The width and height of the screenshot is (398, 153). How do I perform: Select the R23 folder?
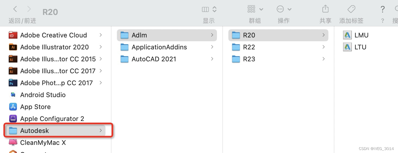pyautogui.click(x=249, y=59)
